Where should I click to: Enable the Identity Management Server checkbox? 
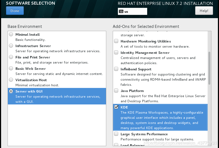116,52
